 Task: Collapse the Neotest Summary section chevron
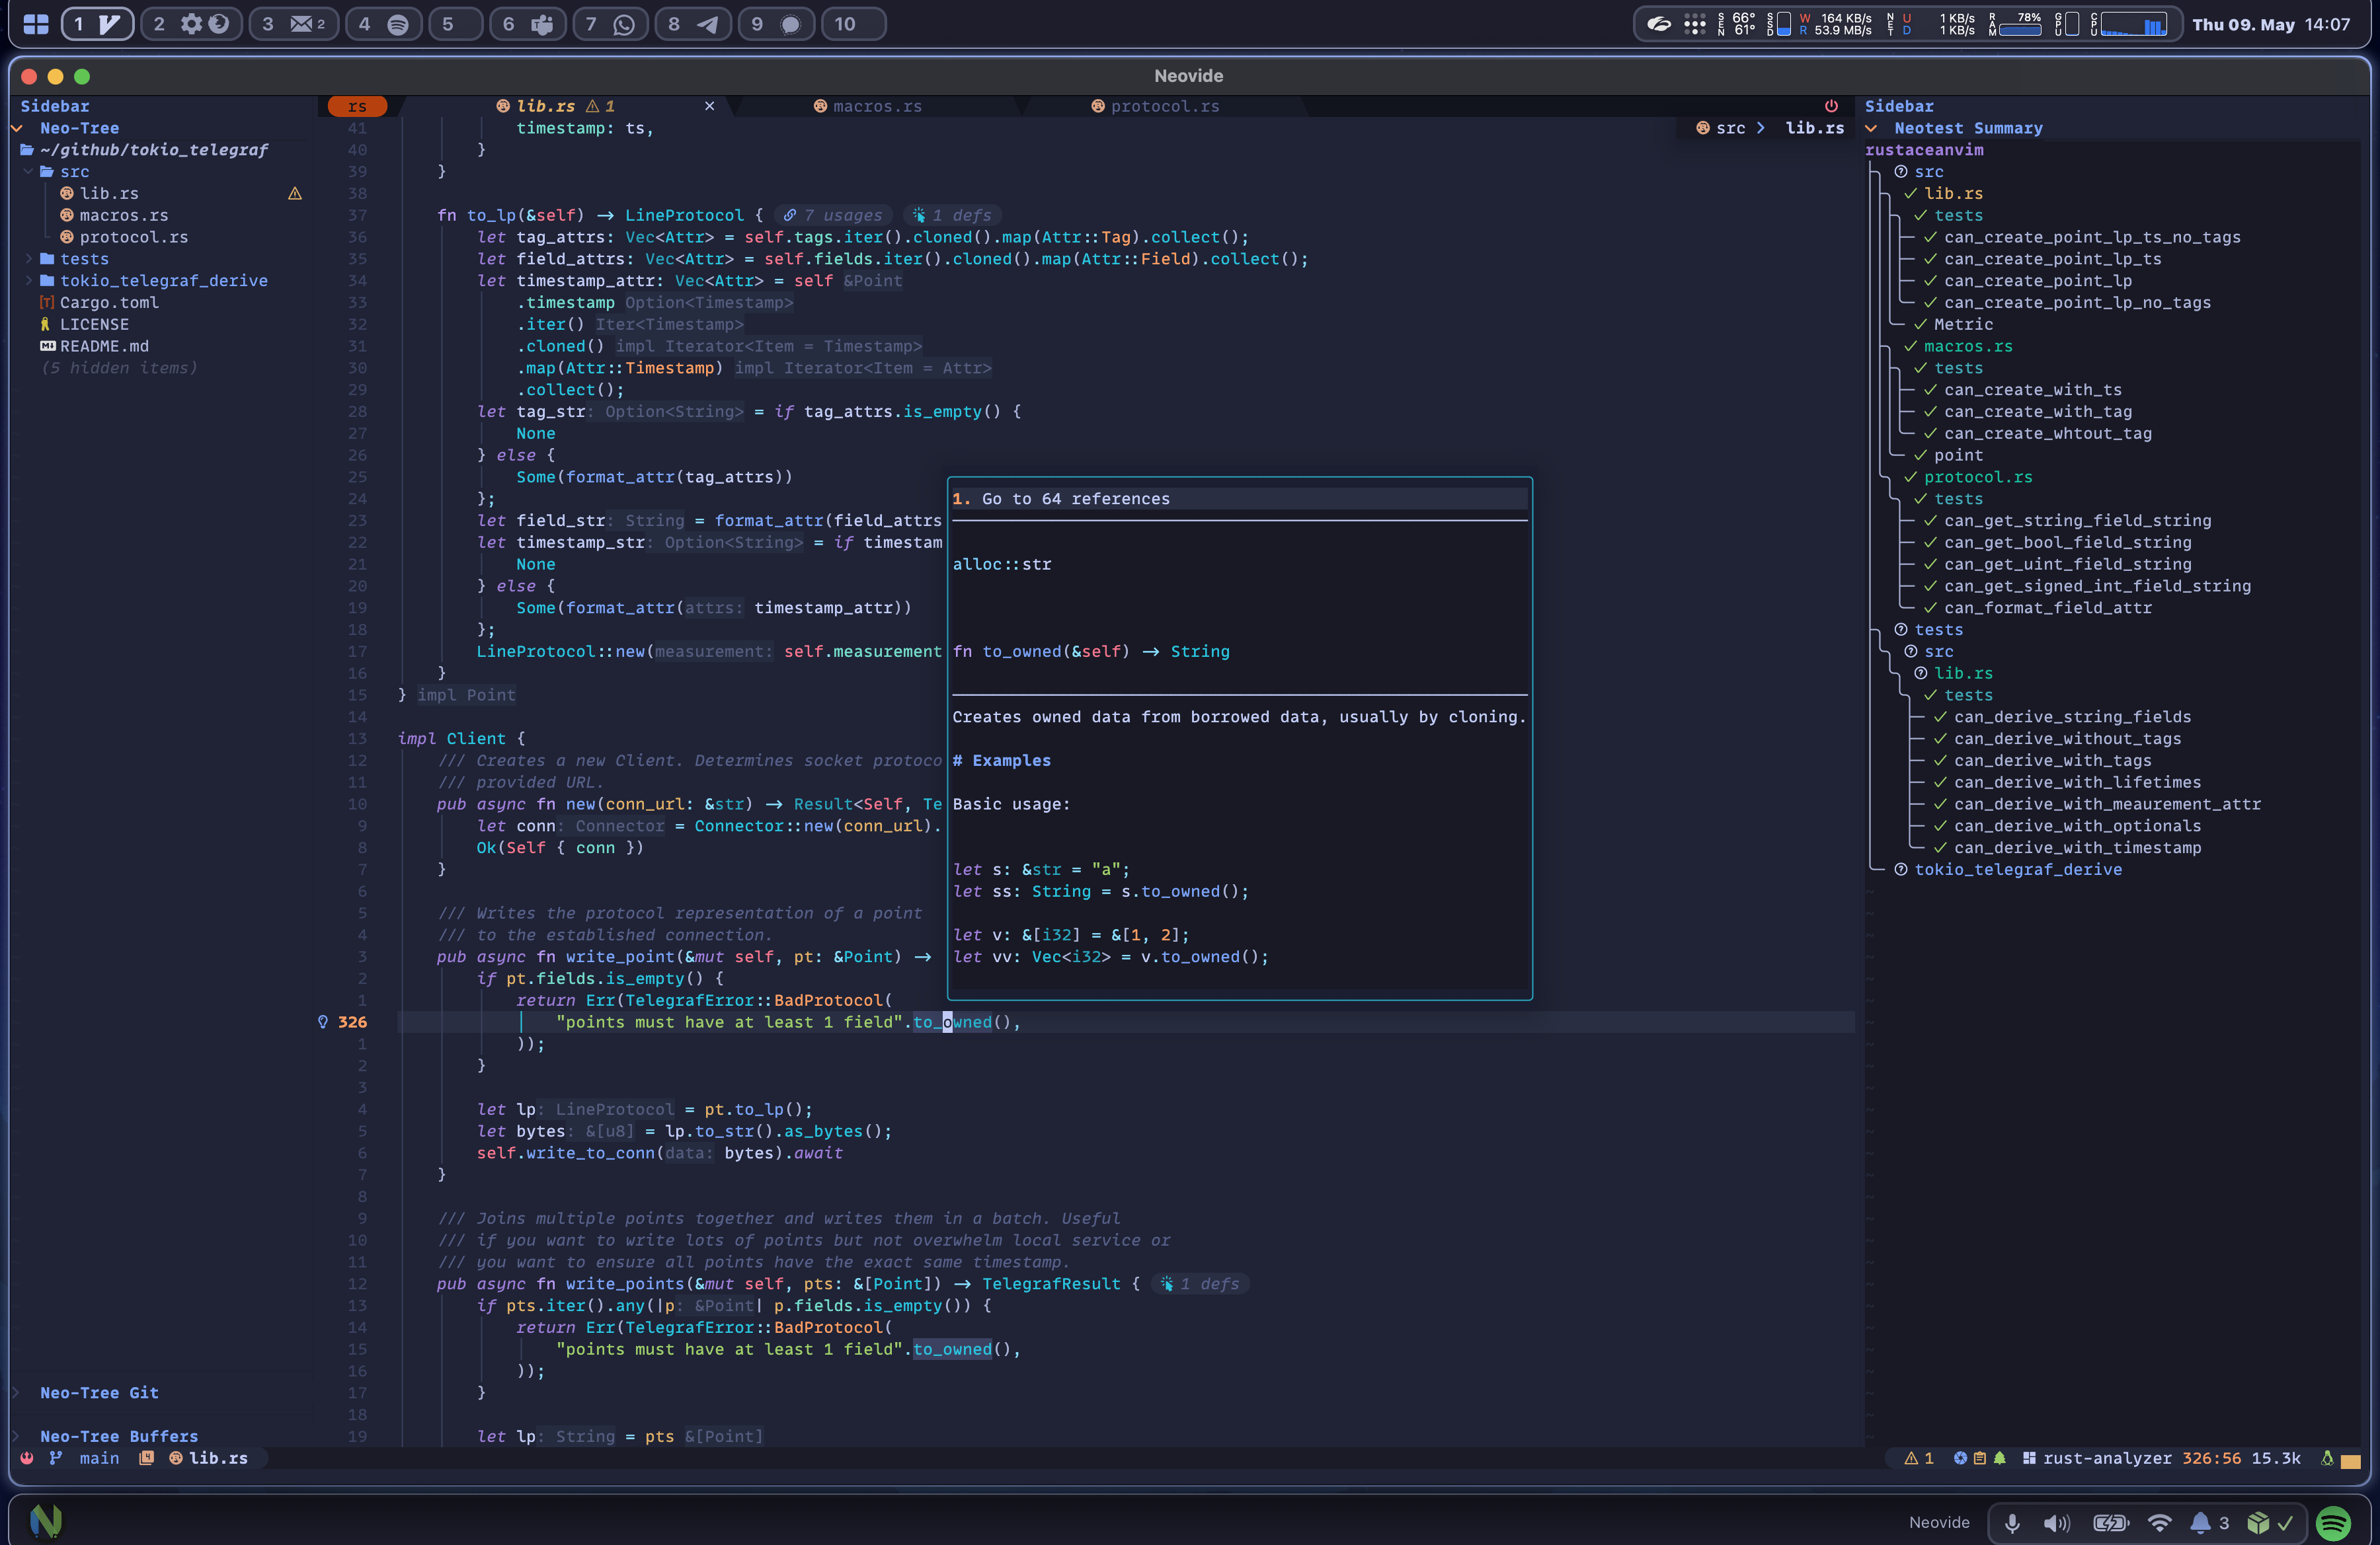point(1871,128)
